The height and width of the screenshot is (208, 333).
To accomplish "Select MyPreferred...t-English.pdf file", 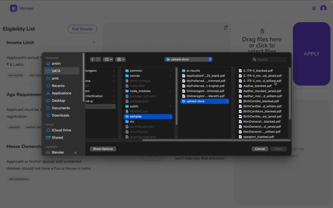I will (x=205, y=86).
